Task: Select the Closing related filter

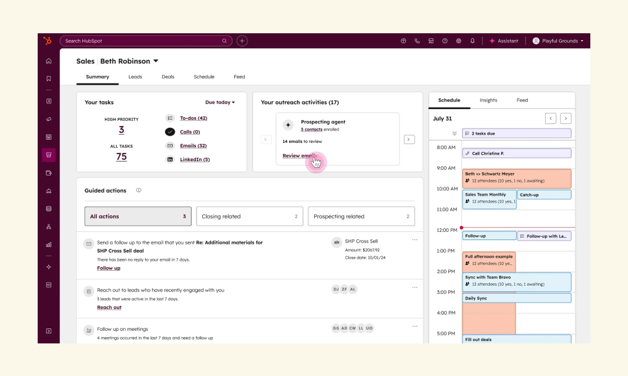Action: [249, 216]
